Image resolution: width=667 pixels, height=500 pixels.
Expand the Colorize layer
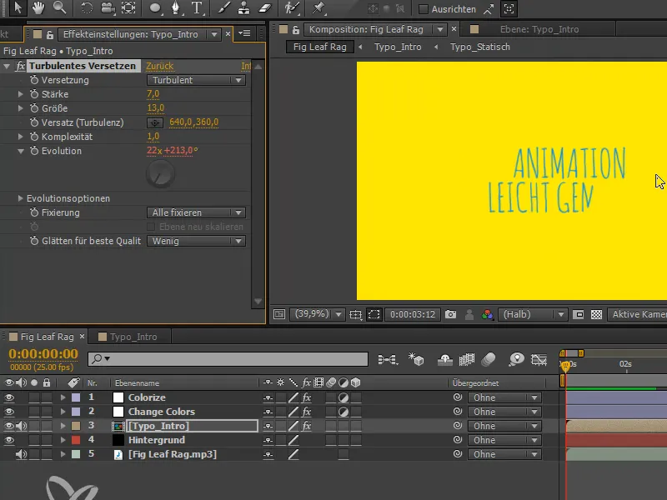(63, 397)
